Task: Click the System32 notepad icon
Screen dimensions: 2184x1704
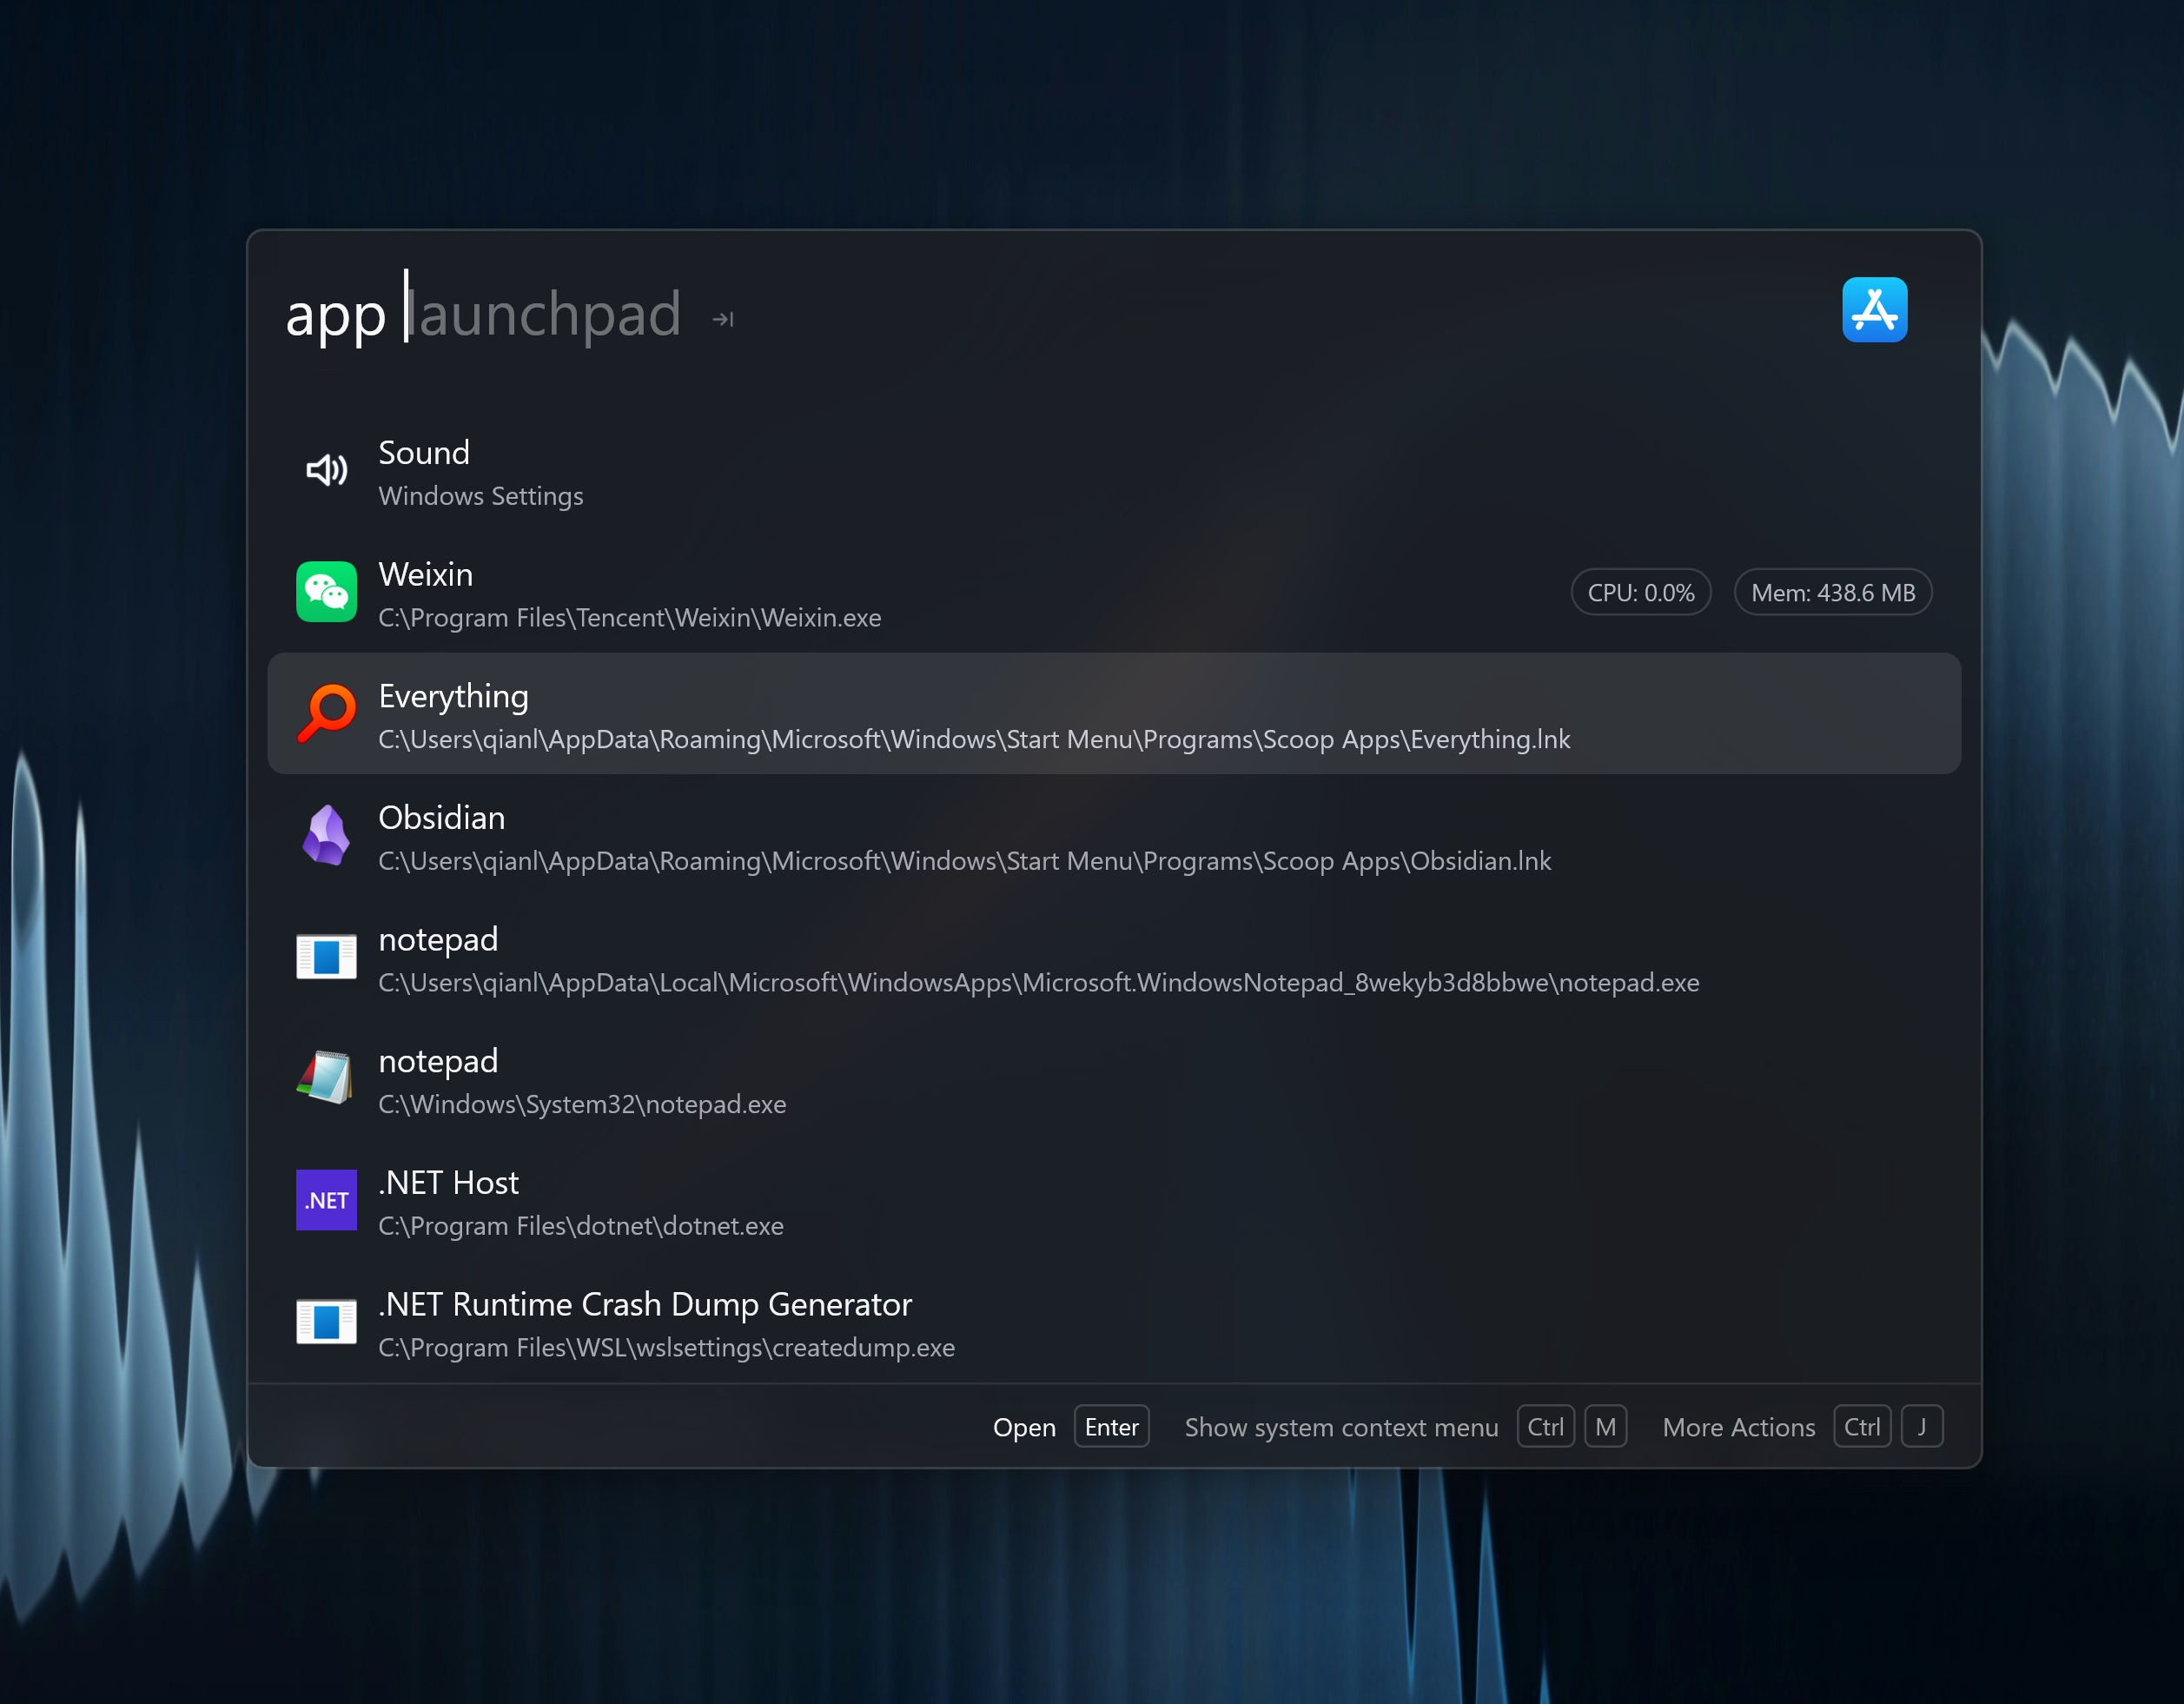Action: coord(326,1078)
